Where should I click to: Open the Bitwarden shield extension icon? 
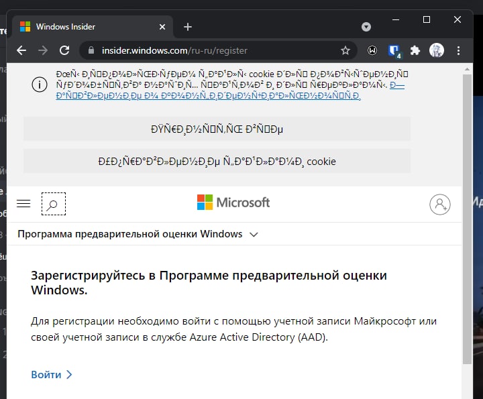(x=394, y=51)
